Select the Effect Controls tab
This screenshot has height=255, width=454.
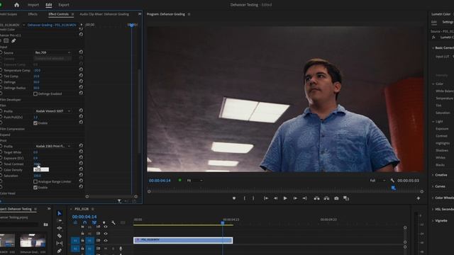[x=58, y=14]
